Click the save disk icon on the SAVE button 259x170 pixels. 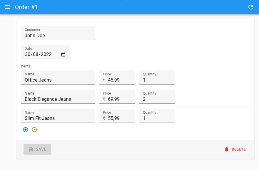tap(31, 149)
